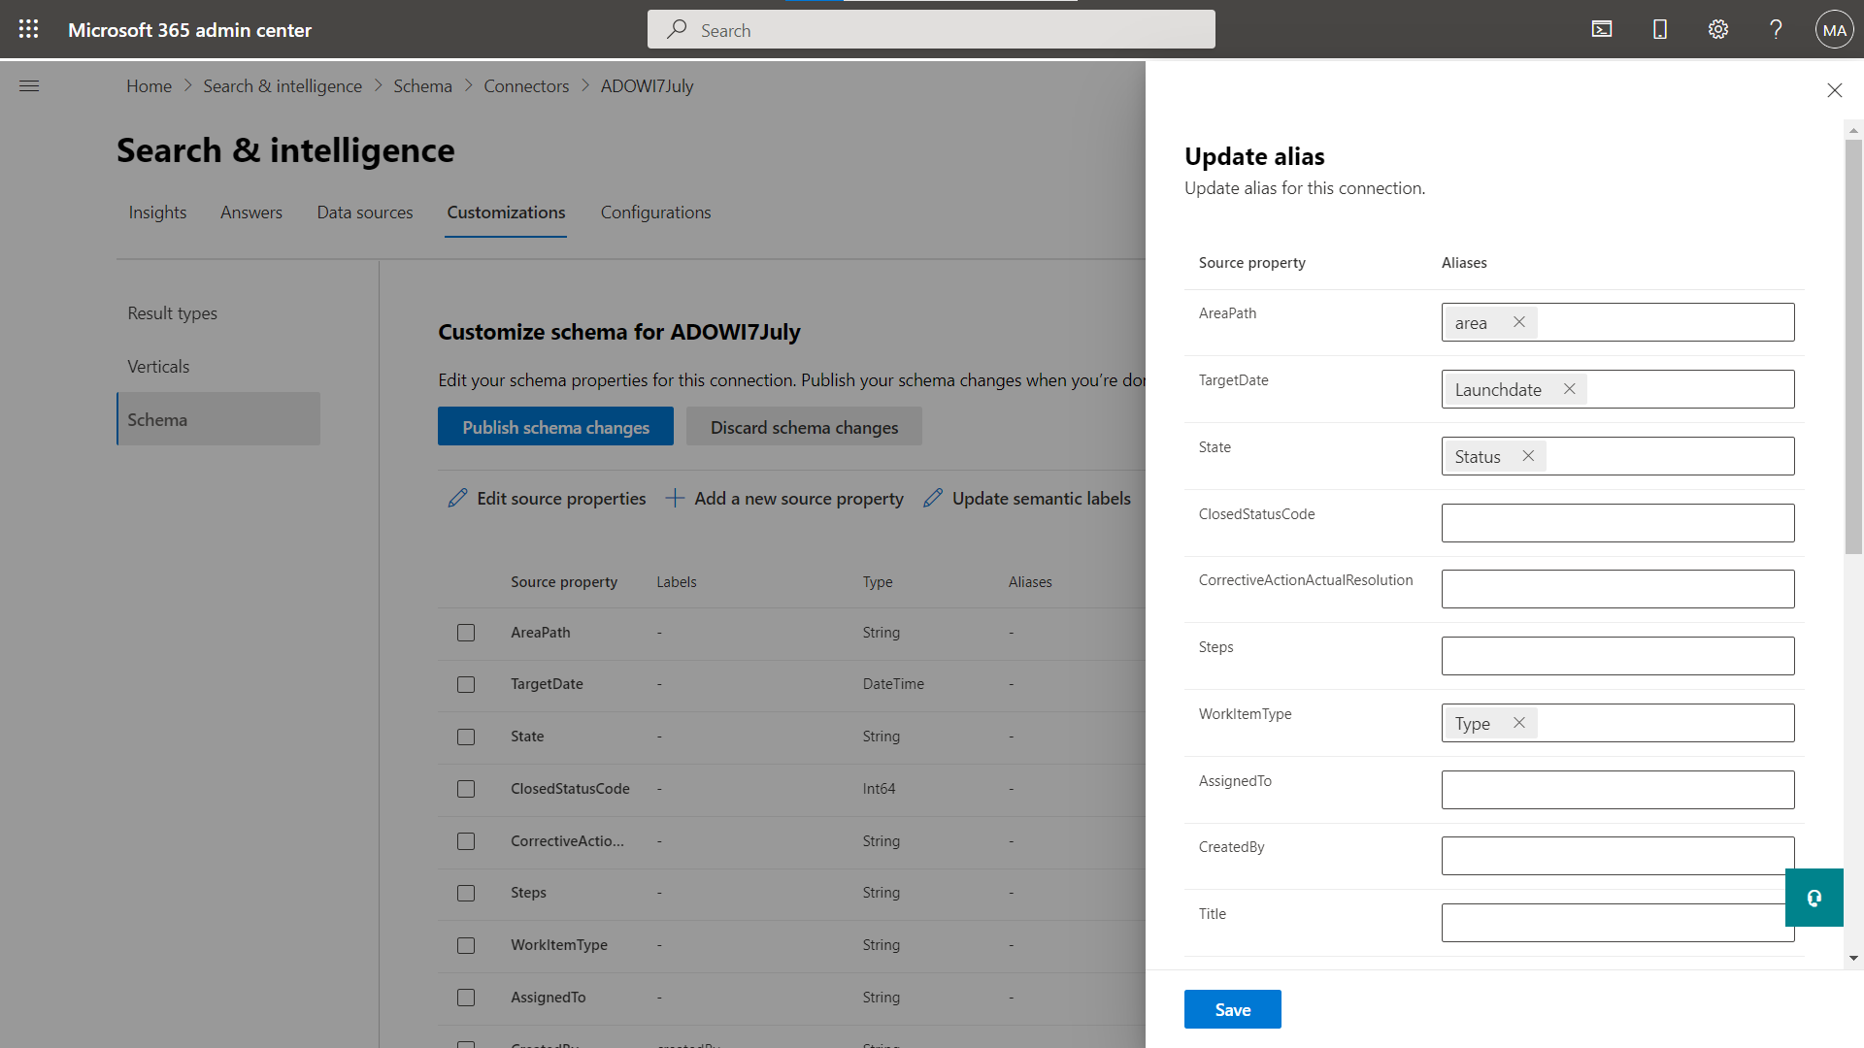This screenshot has width=1864, height=1048.
Task: Toggle the ClosedStatusCode source property checkbox
Action: pos(465,788)
